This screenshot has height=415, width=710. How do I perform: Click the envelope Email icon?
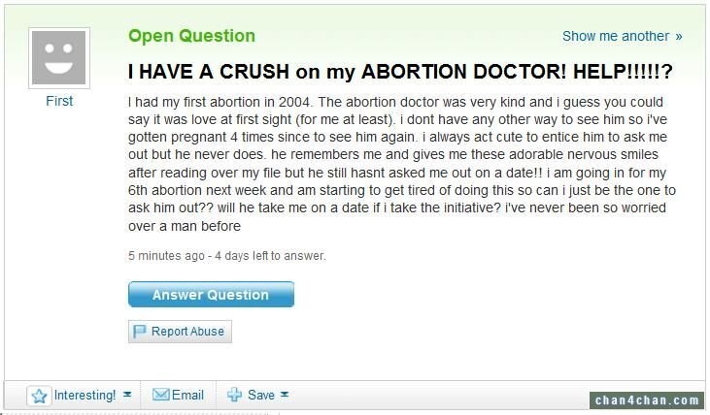point(161,395)
